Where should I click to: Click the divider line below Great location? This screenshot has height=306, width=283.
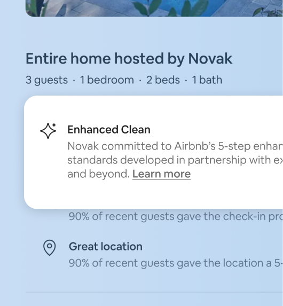tap(154, 292)
